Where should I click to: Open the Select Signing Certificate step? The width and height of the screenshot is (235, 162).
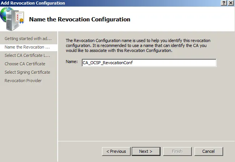[27, 72]
